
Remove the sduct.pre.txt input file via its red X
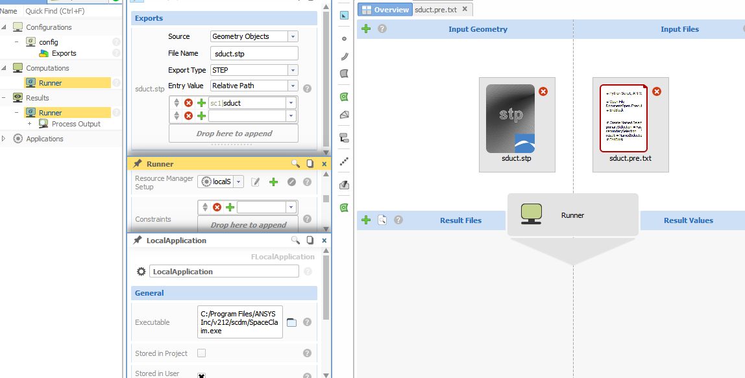point(657,91)
